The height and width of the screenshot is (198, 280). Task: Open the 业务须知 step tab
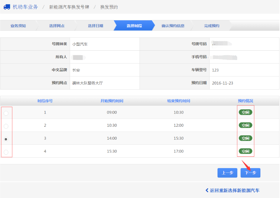point(18,26)
